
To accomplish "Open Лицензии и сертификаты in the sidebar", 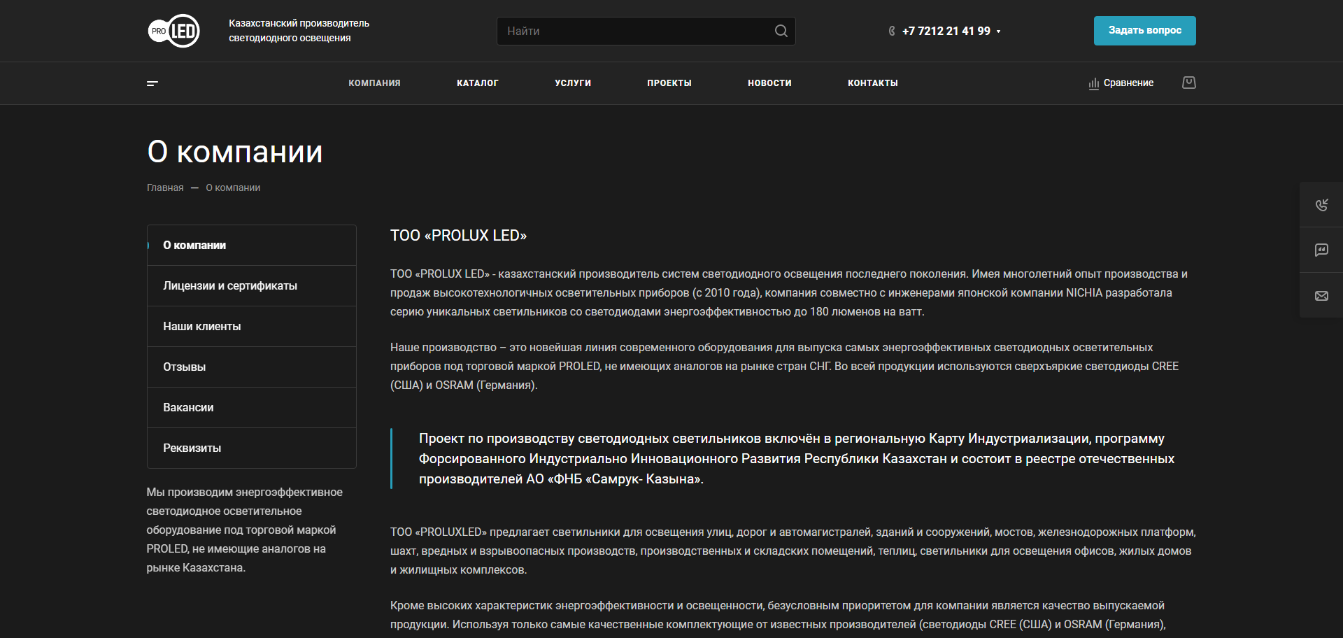I will (x=252, y=285).
